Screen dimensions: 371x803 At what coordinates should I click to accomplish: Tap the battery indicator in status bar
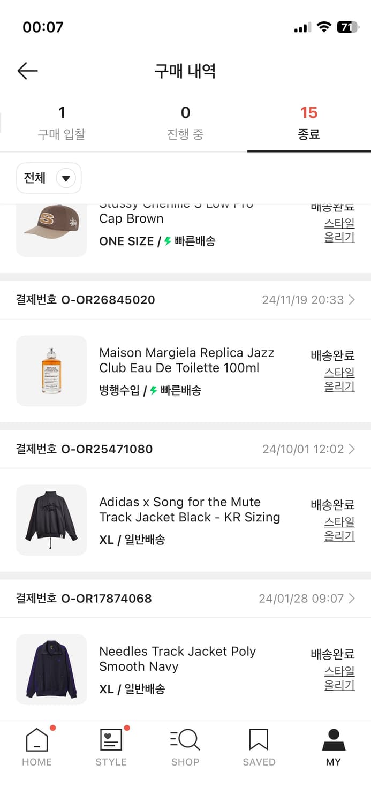point(347,27)
